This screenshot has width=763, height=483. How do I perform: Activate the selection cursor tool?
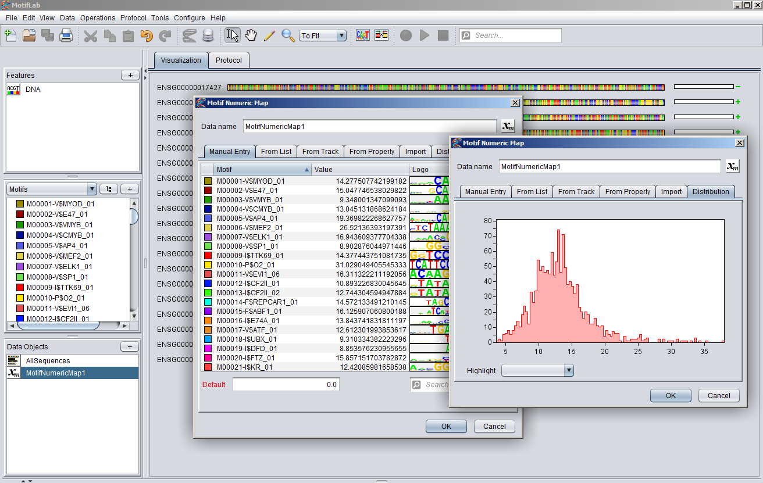coord(233,35)
